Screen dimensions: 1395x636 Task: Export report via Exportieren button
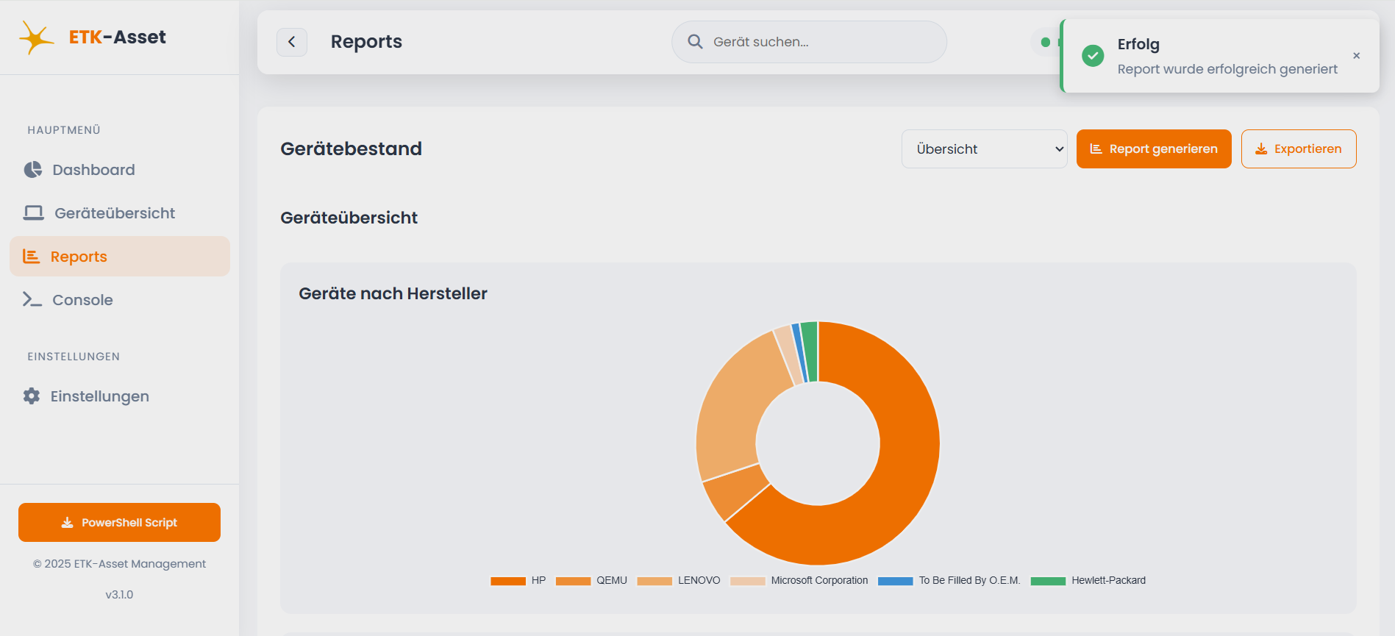coord(1299,149)
